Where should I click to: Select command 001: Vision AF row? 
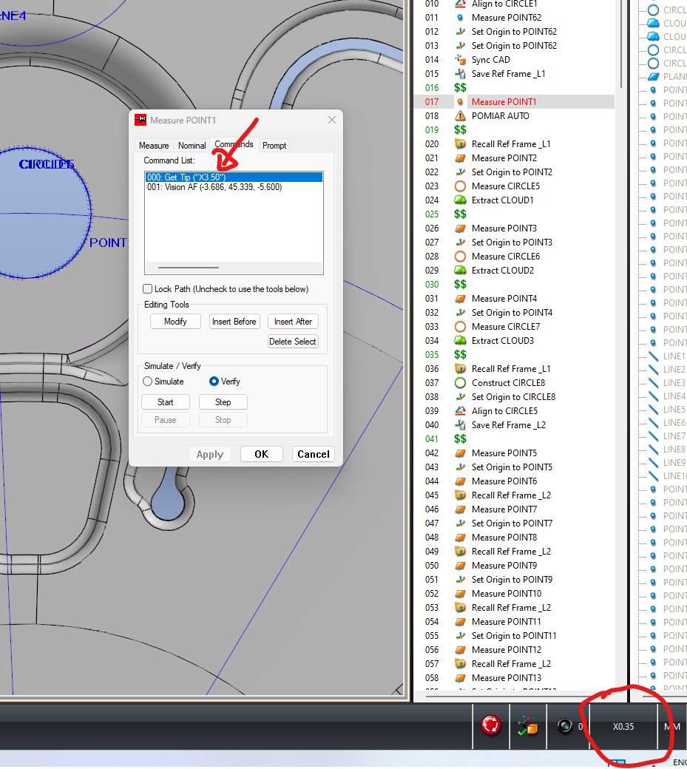click(234, 187)
